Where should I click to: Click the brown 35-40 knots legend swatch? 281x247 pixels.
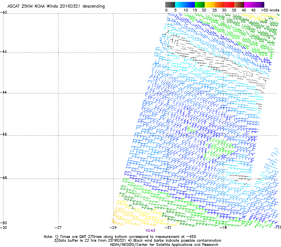(239, 5)
